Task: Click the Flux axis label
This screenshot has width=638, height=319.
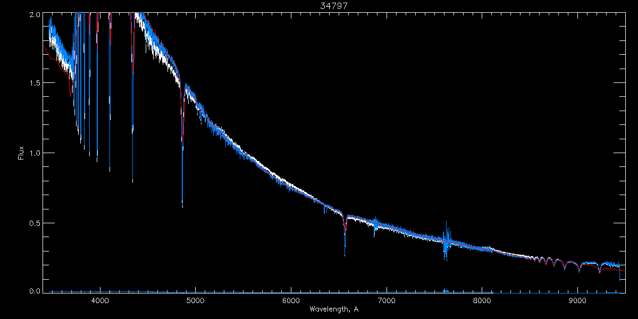Action: pyautogui.click(x=21, y=153)
